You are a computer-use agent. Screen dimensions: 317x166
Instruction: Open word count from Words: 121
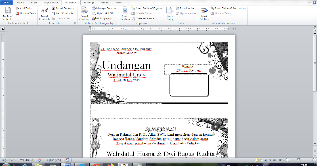click(x=27, y=160)
